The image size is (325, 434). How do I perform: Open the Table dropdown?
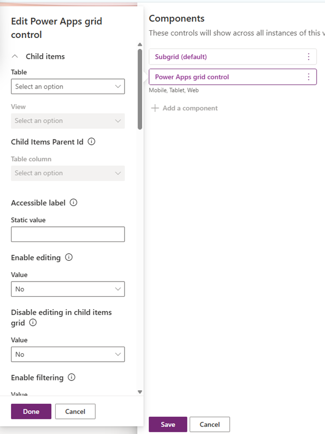click(68, 86)
